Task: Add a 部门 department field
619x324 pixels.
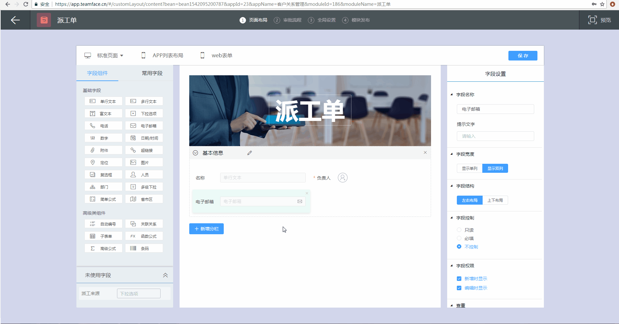Action: (x=103, y=187)
